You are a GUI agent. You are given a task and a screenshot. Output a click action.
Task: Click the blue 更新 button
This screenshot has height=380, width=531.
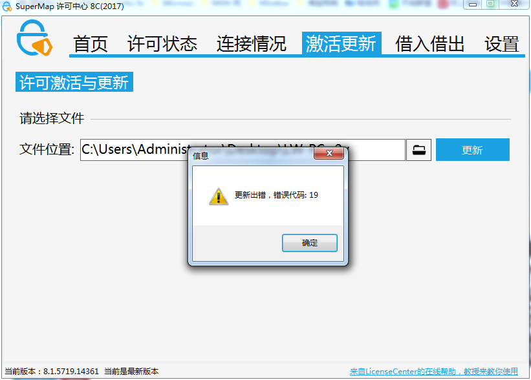(x=472, y=149)
